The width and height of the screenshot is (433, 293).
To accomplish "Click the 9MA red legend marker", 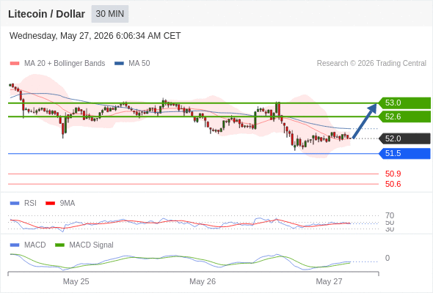I will click(50, 204).
